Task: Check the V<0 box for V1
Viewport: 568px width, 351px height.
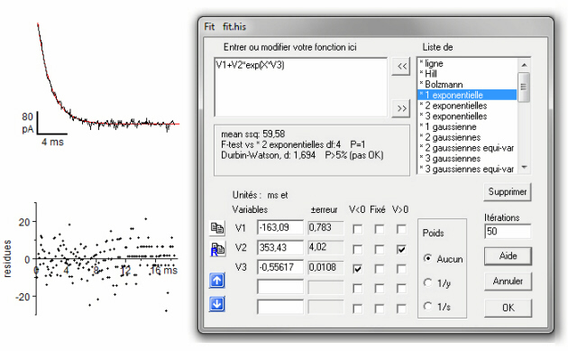Action: [357, 229]
